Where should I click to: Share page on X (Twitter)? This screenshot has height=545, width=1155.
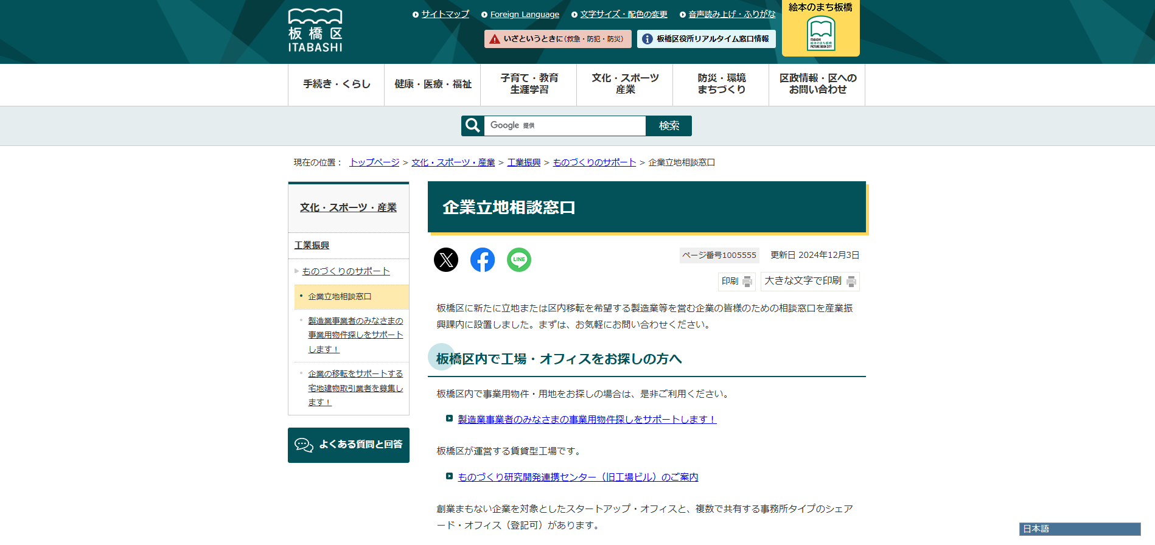pos(446,260)
